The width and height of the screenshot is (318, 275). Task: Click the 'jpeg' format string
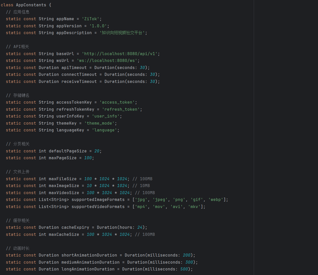click(x=160, y=200)
